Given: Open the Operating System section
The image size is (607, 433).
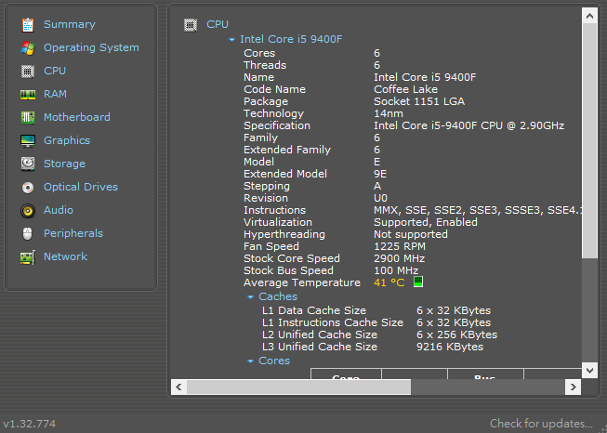Looking at the screenshot, I should (91, 47).
